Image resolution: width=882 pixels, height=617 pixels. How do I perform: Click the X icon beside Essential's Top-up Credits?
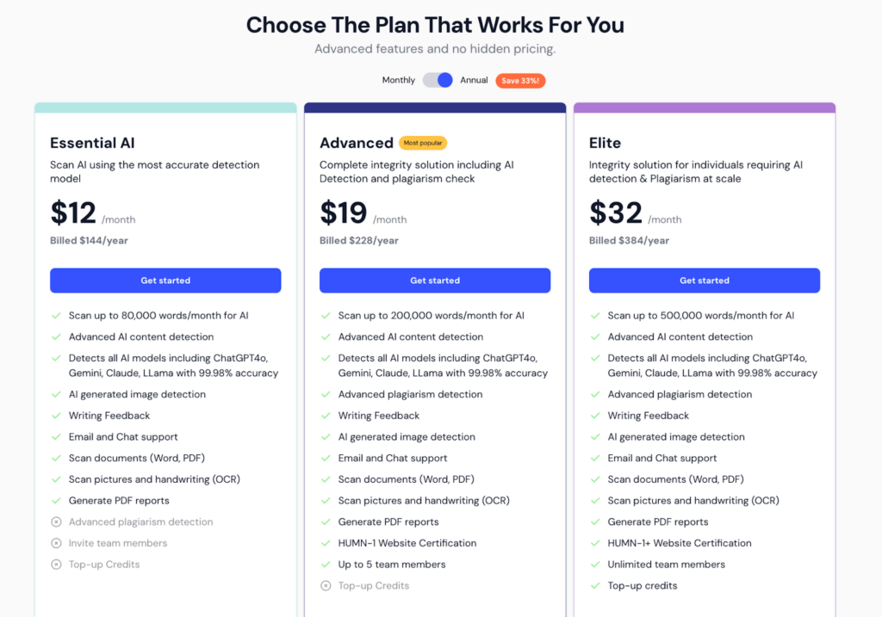pyautogui.click(x=56, y=565)
